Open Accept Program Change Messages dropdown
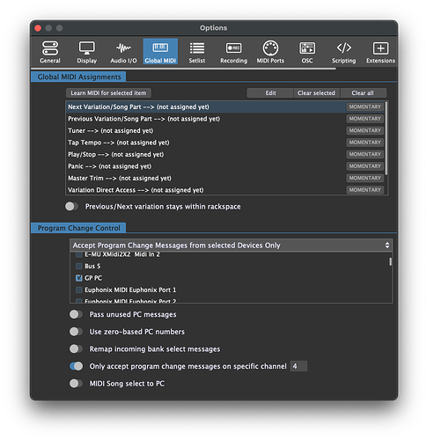This screenshot has height=440, width=427. pos(231,246)
